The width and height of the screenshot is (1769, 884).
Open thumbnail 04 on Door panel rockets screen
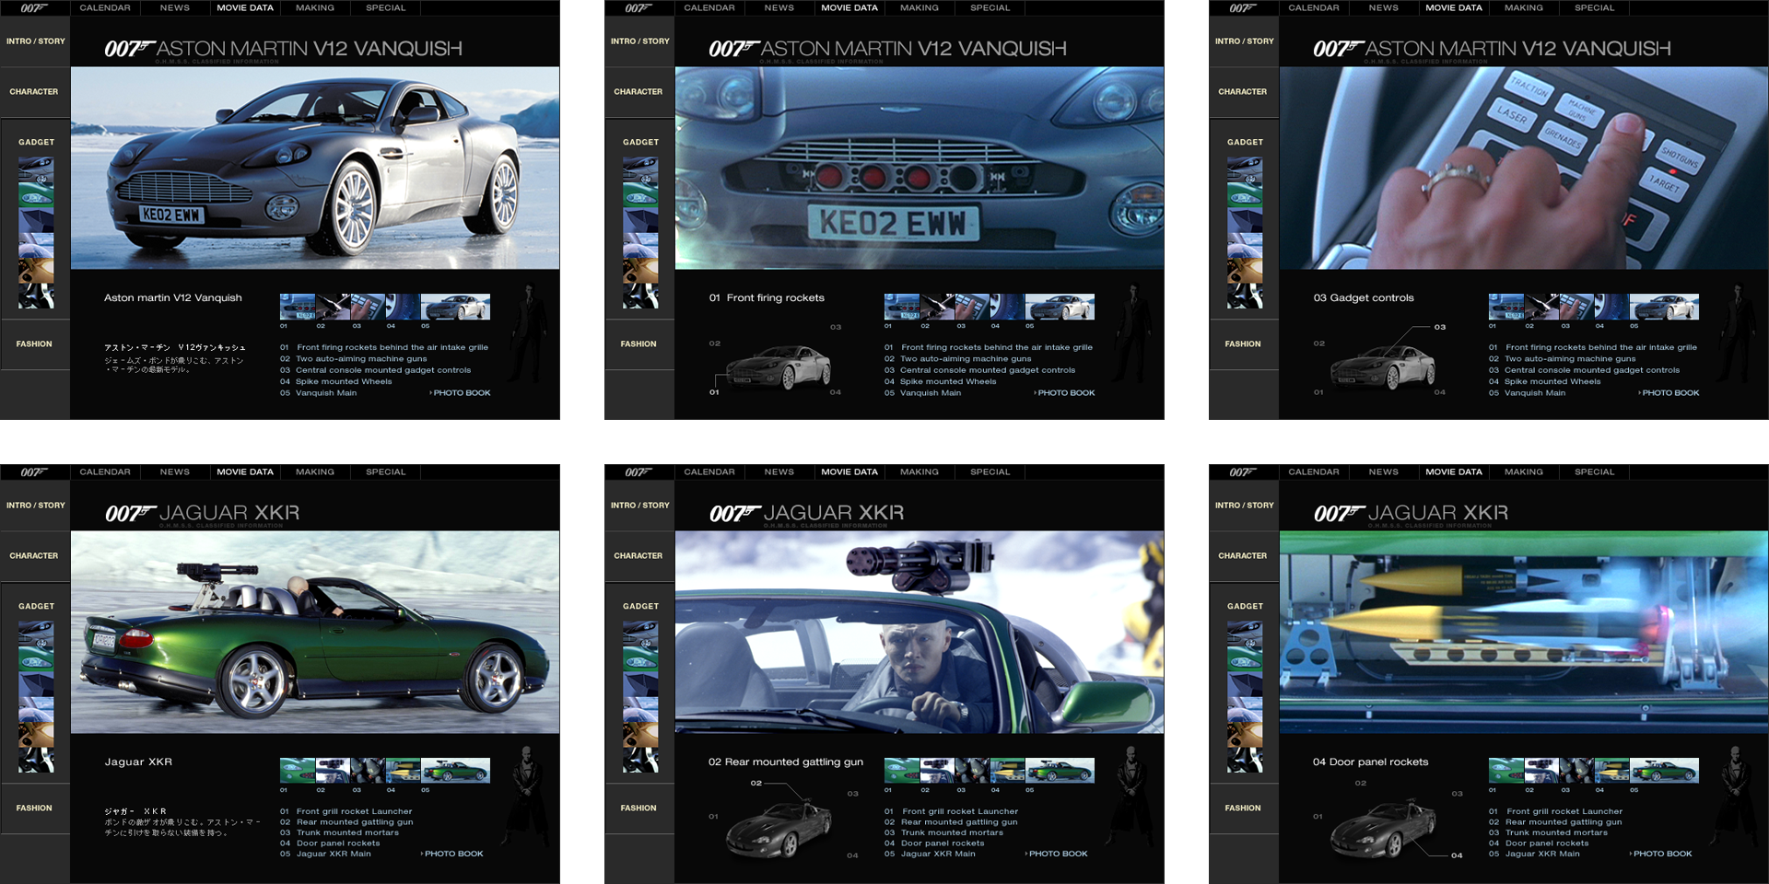click(x=1611, y=771)
